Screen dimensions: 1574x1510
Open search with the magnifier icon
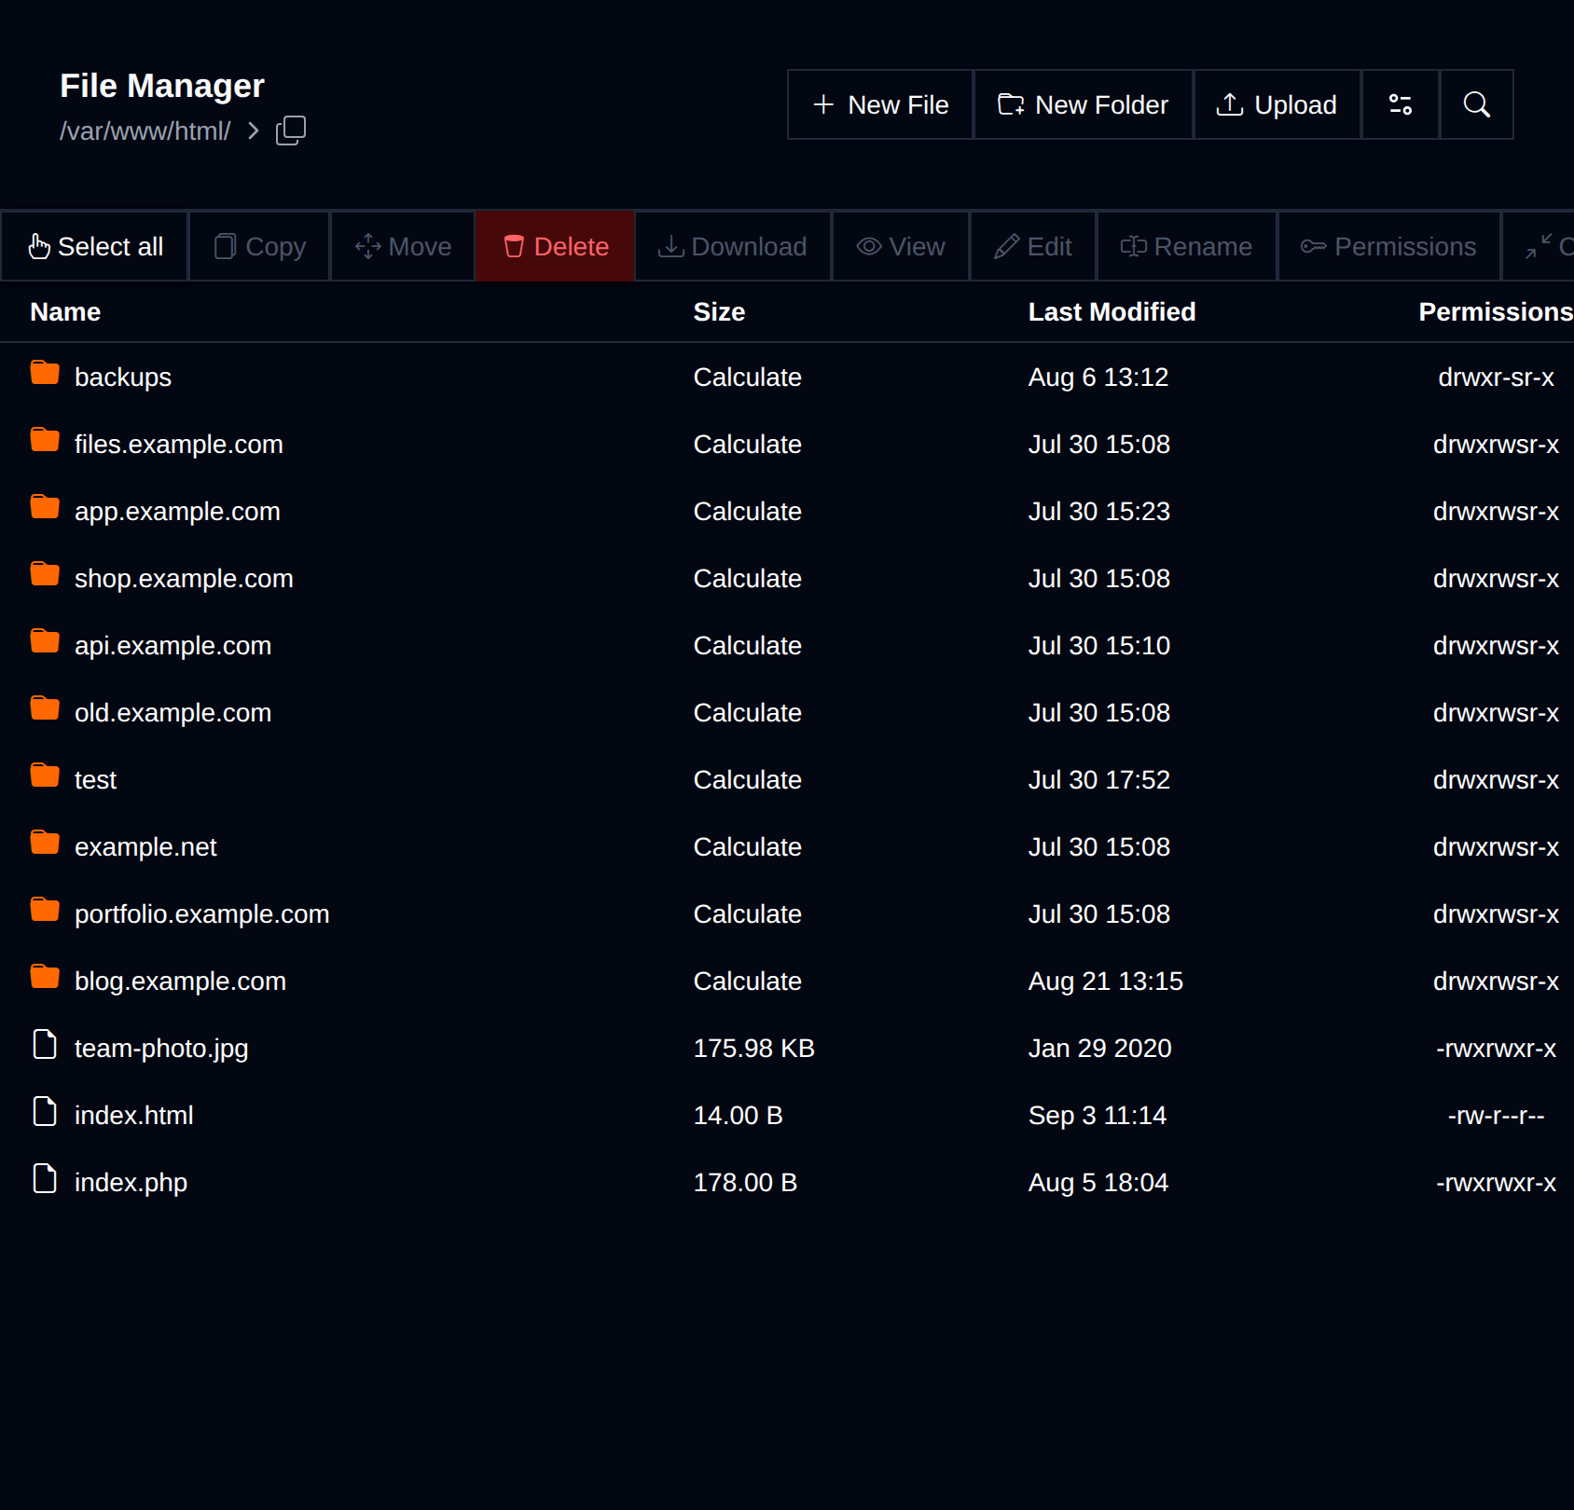[x=1477, y=104]
